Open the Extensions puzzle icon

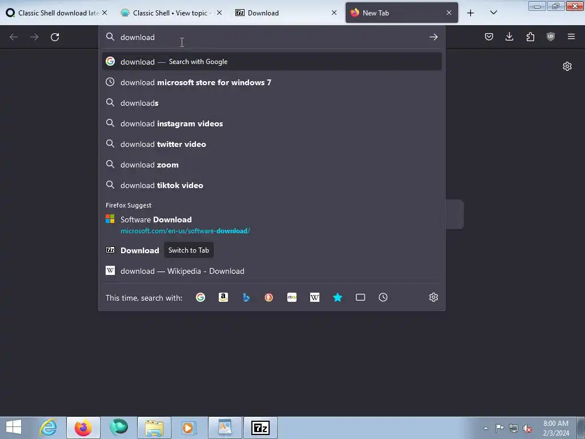(530, 37)
